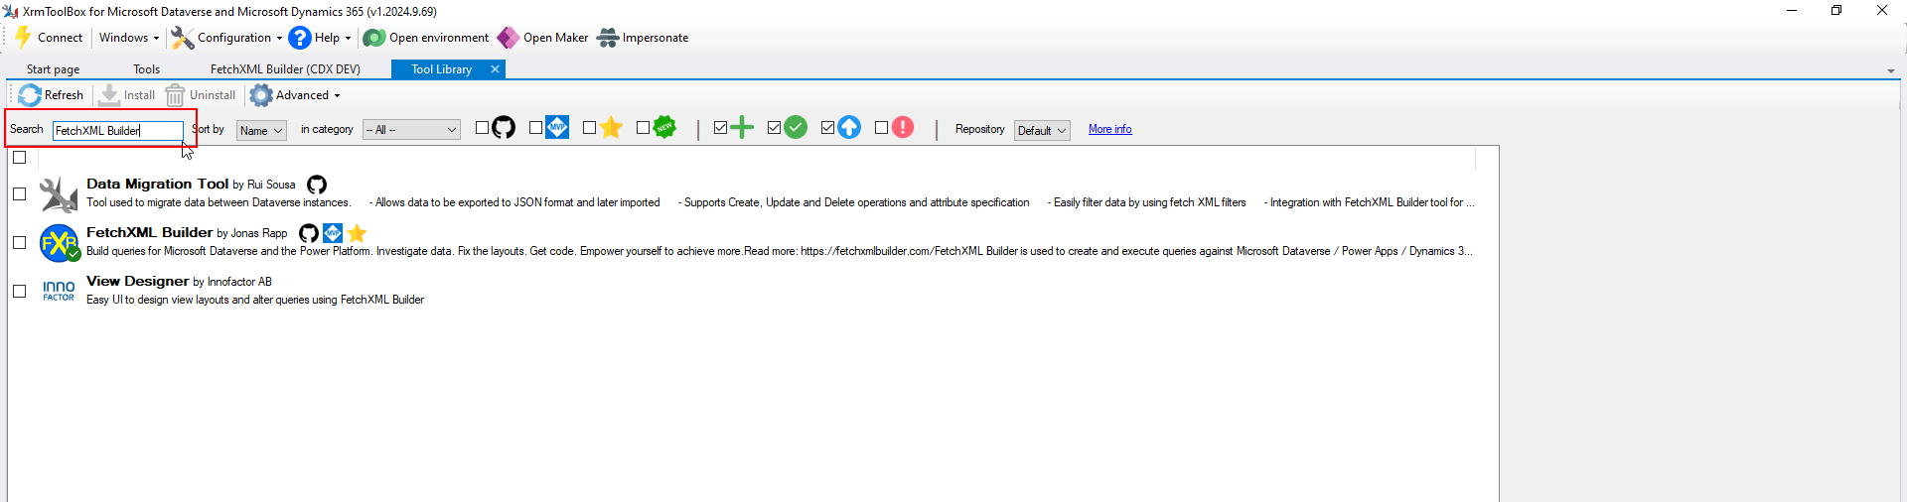This screenshot has height=502, width=1907.
Task: Click into the Search input field
Action: click(x=118, y=130)
